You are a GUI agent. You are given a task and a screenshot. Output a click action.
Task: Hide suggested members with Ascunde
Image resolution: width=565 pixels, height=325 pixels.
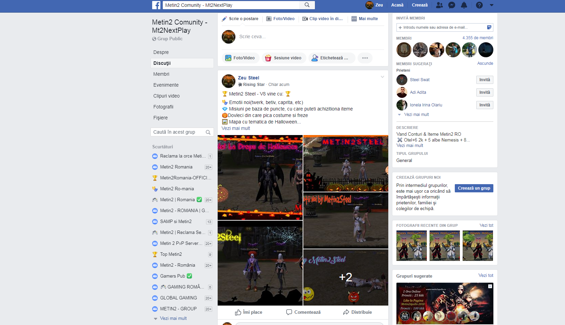(x=485, y=63)
